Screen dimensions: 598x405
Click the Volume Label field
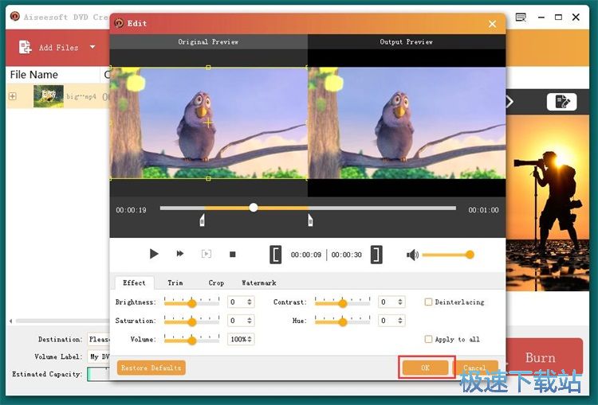click(99, 356)
